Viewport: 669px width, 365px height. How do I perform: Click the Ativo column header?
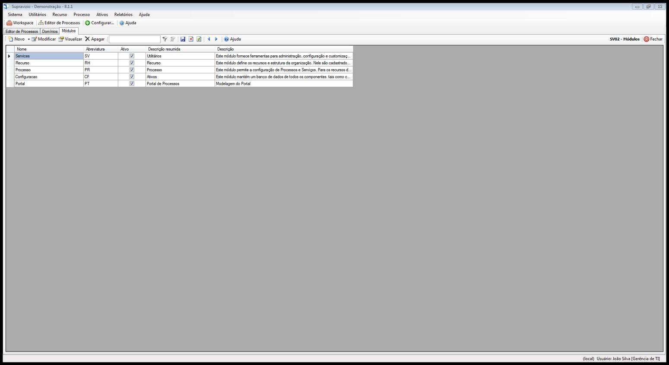coord(132,49)
